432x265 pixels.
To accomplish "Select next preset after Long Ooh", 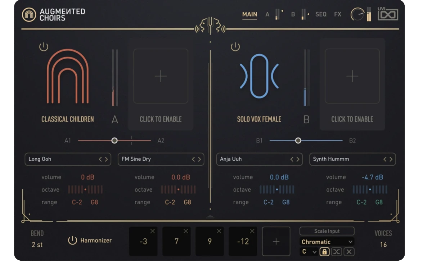I will coord(107,159).
